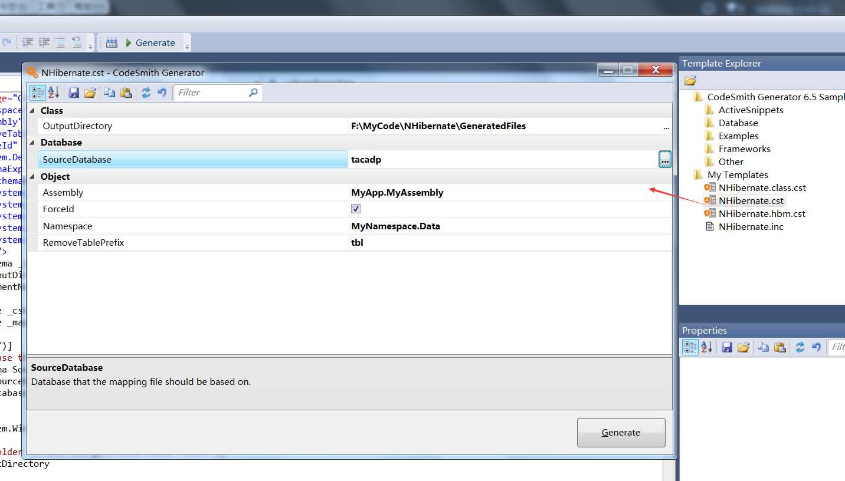Image resolution: width=845 pixels, height=481 pixels.
Task: Run Generate from the main toolbar
Action: tap(150, 42)
